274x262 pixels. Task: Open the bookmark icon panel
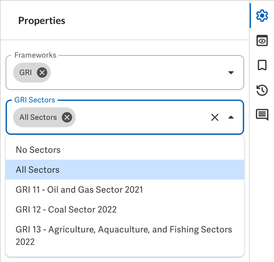point(262,65)
